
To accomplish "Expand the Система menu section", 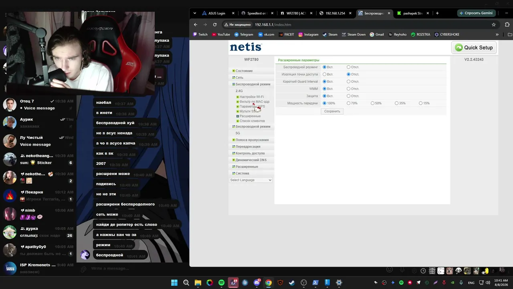I will click(x=242, y=173).
